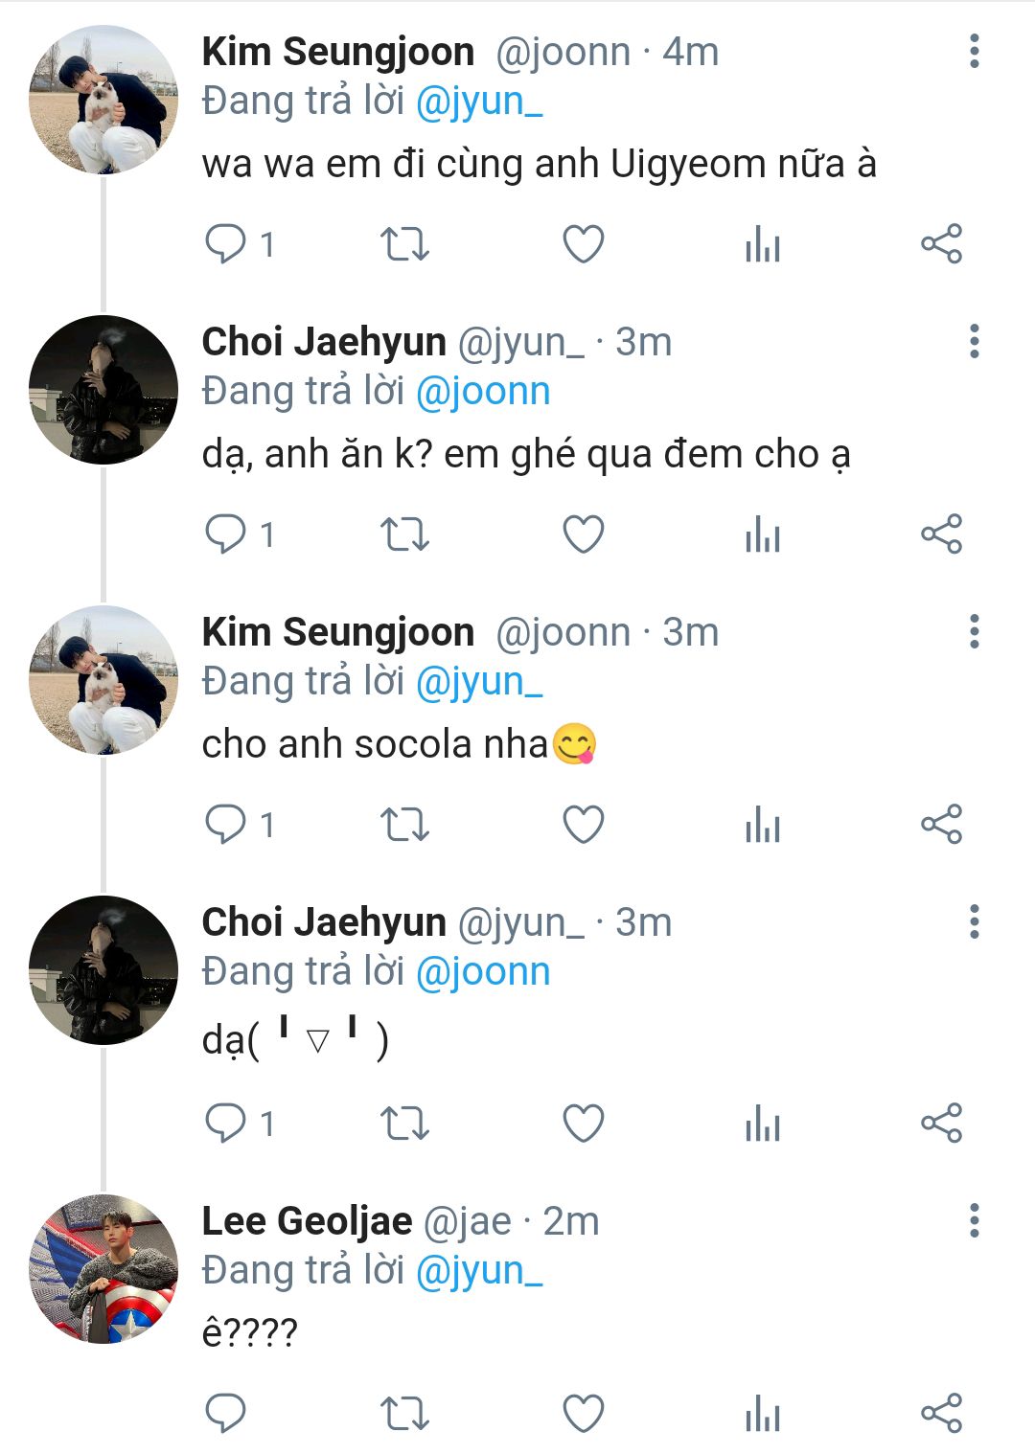
Task: Open Lee Geoljae's profile picture
Action: [x=103, y=1268]
